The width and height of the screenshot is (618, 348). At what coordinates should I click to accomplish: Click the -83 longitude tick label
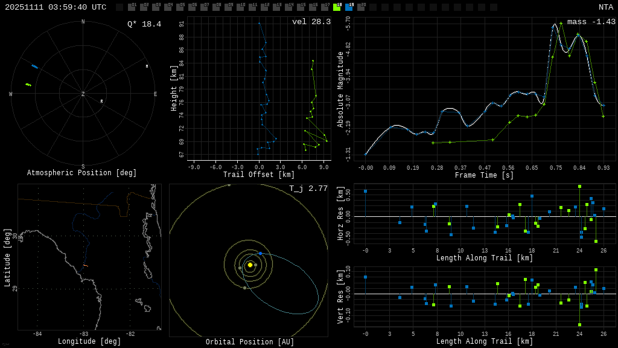[x=83, y=333]
